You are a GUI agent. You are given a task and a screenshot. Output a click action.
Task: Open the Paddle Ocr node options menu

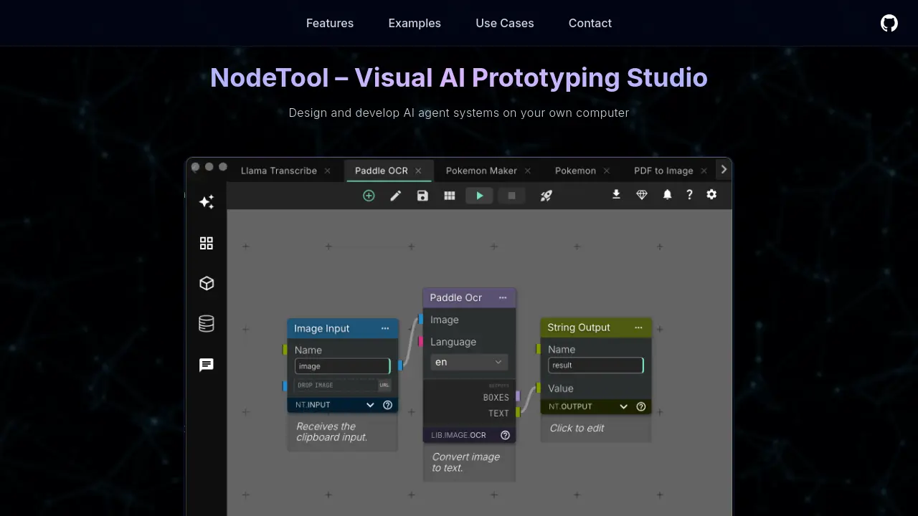(x=503, y=297)
